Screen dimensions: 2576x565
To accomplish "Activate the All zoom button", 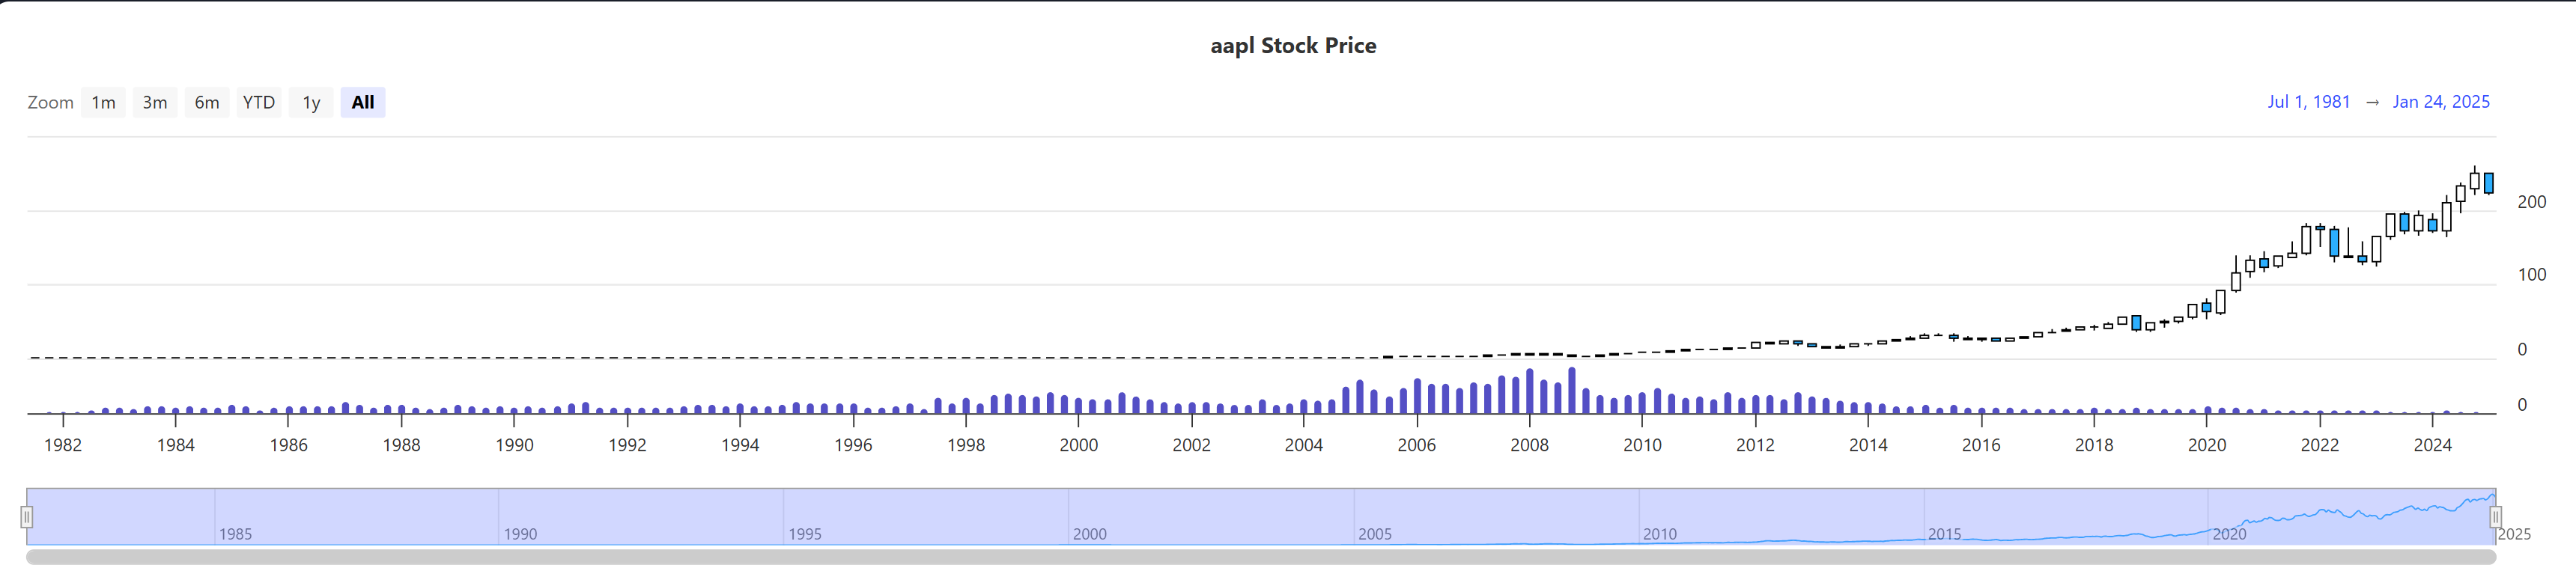I will [363, 102].
